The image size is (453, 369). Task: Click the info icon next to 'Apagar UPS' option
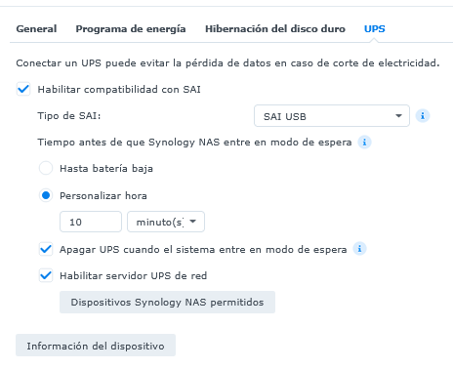point(359,249)
